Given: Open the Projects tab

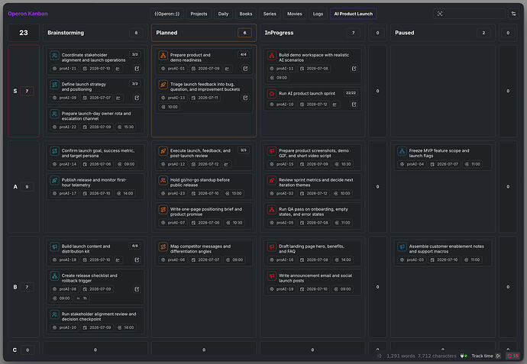Looking at the screenshot, I should tap(199, 14).
